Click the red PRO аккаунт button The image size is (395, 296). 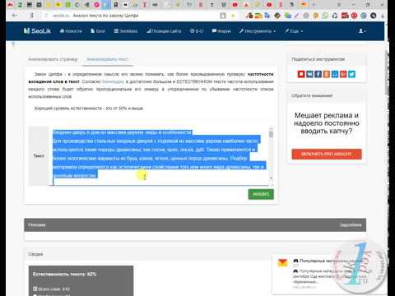click(327, 154)
